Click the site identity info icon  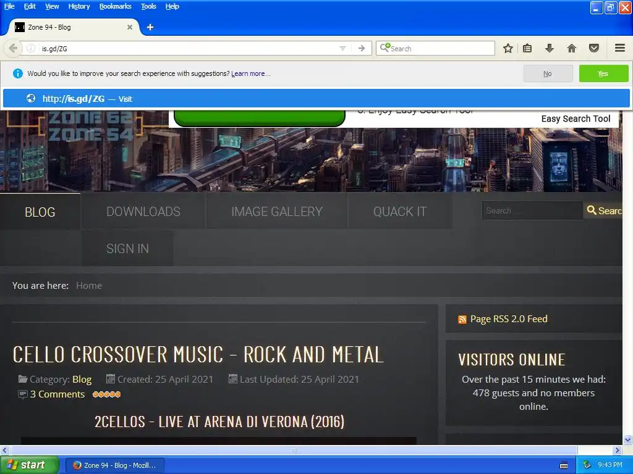tap(31, 48)
